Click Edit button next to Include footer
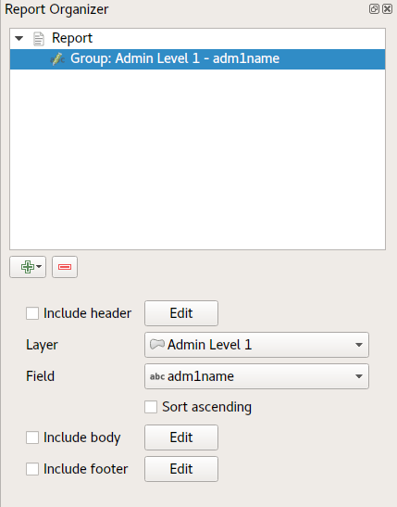This screenshot has height=507, width=397. pos(181,469)
